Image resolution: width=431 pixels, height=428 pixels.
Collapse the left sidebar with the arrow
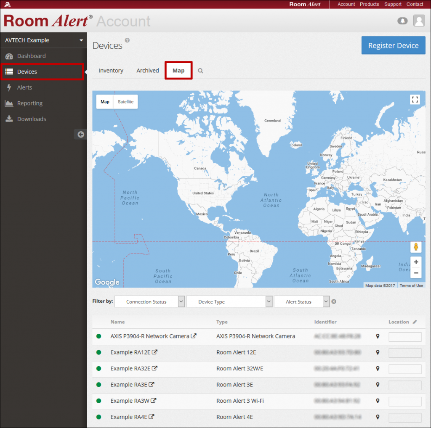tap(80, 134)
